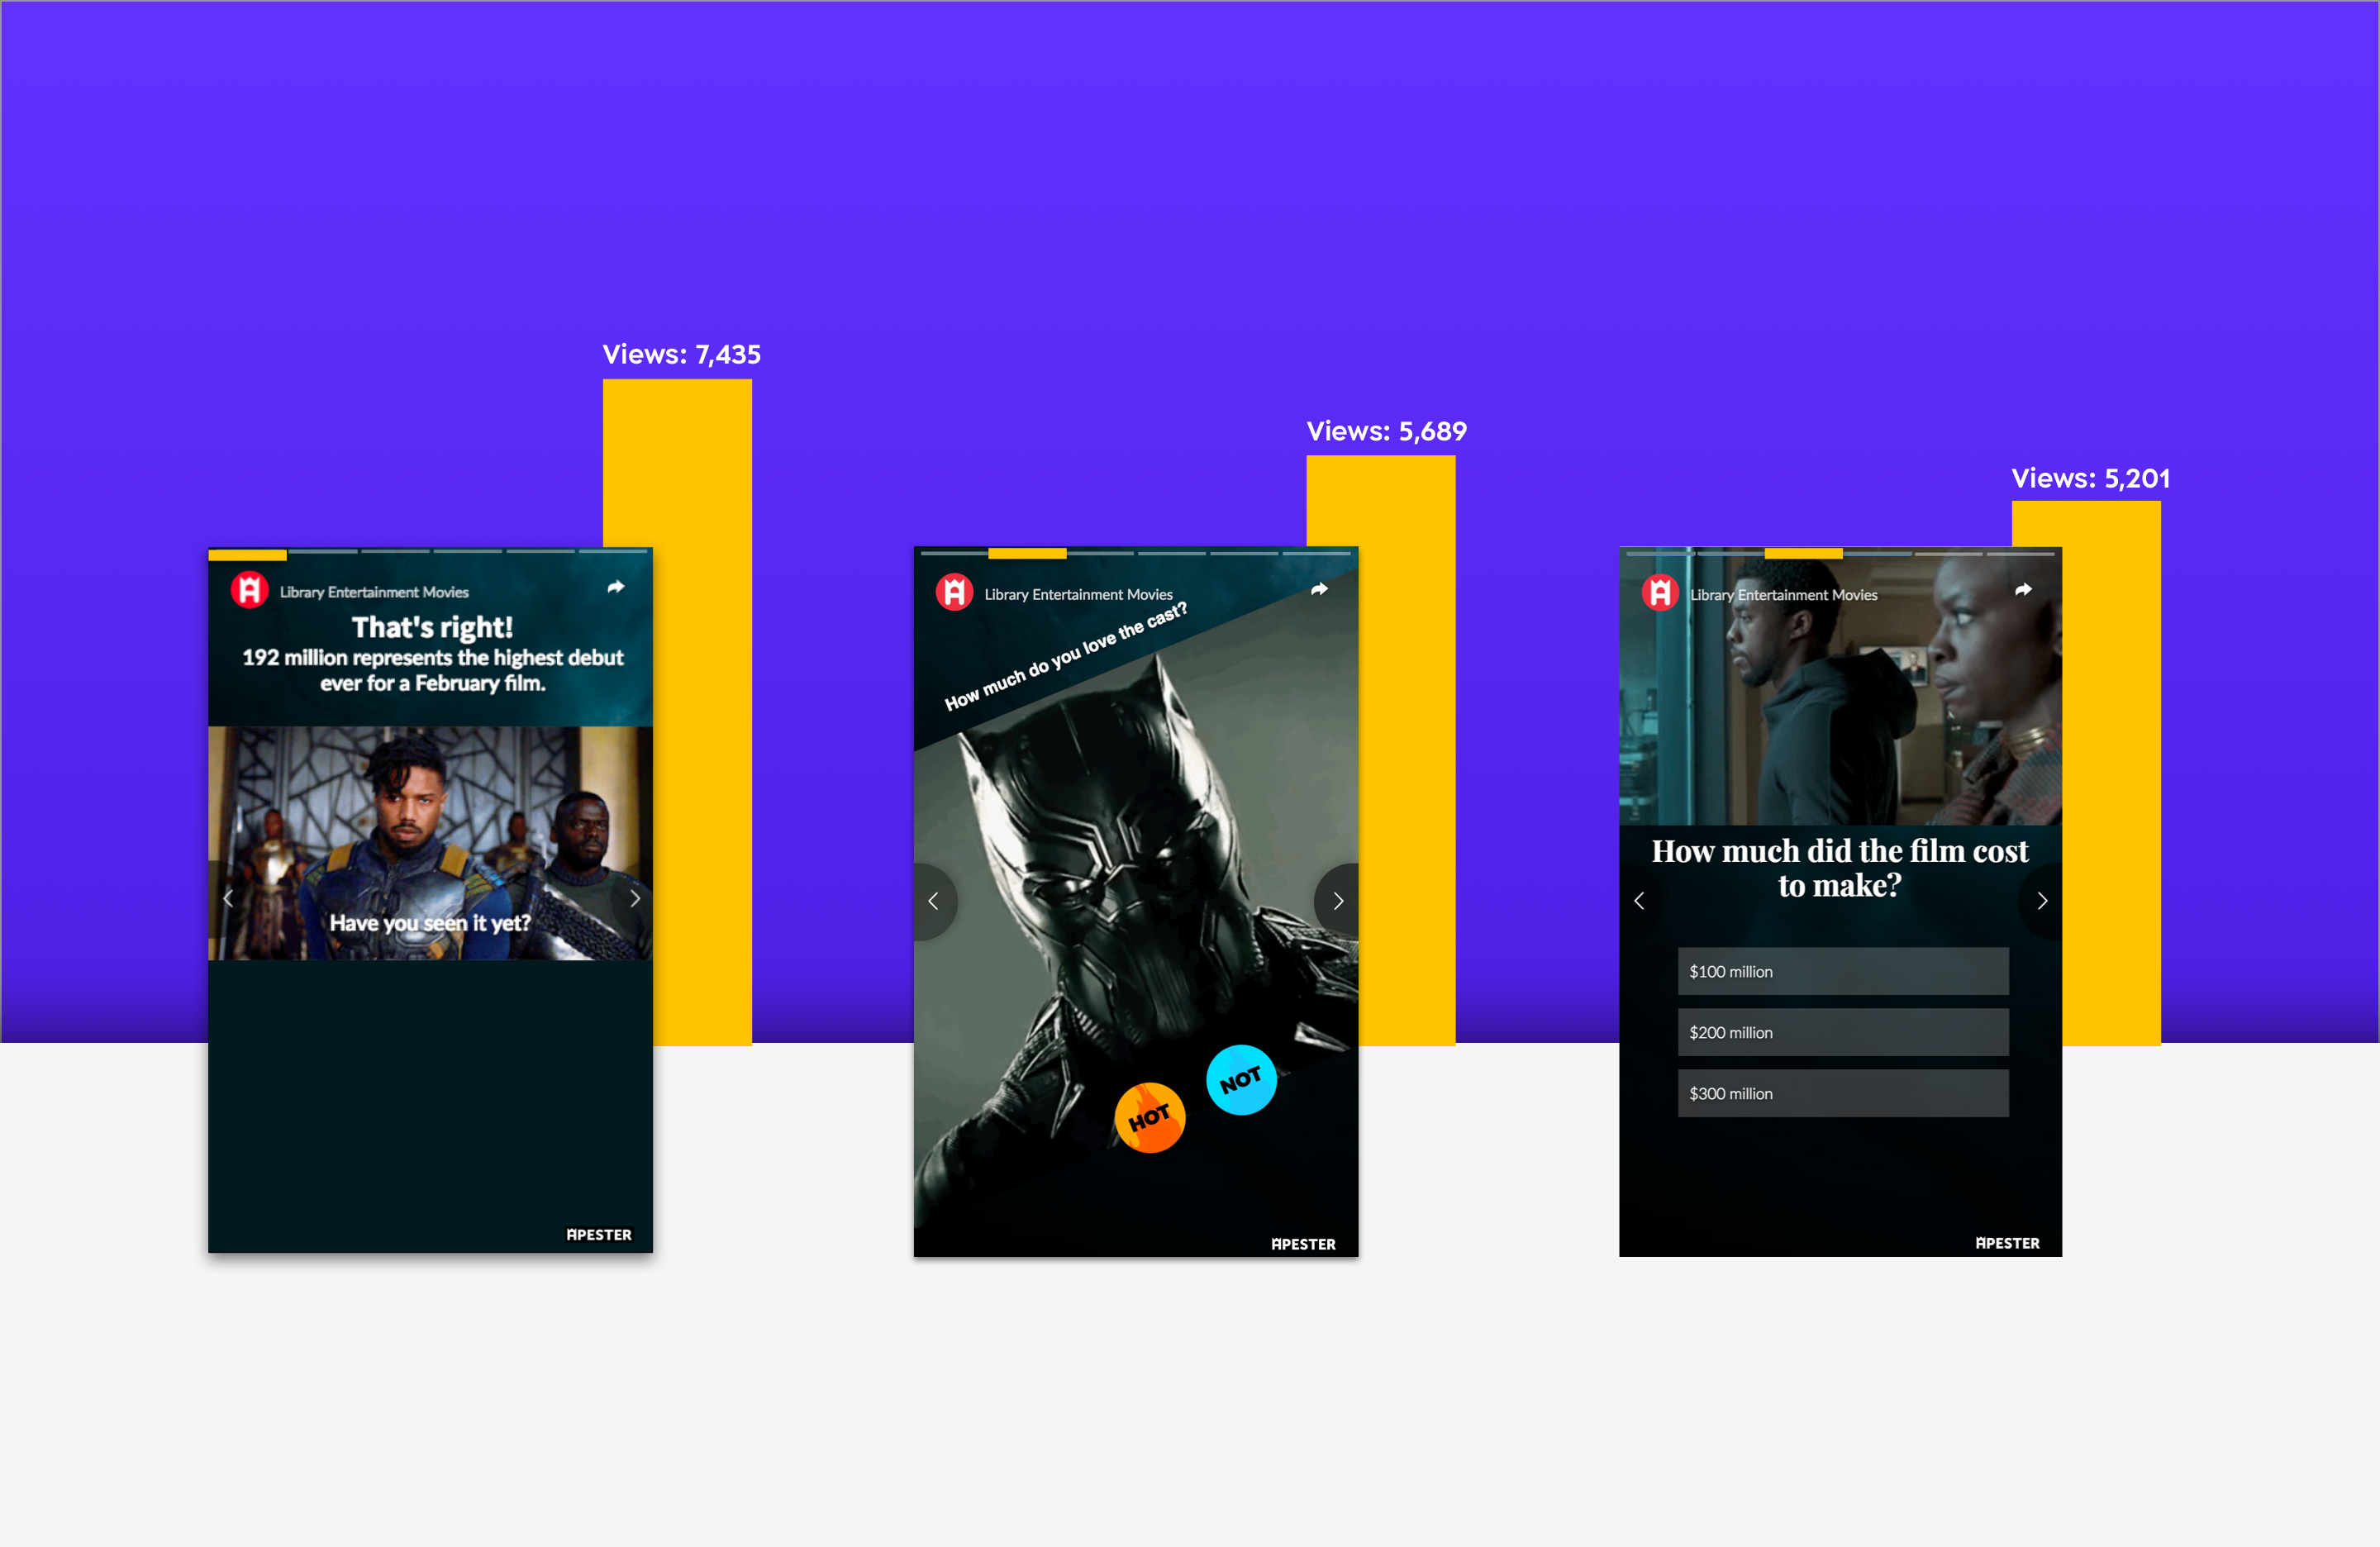Click the share arrow on the Black Panther card
Viewport: 2380px width, 1547px height.
pos(1319,589)
